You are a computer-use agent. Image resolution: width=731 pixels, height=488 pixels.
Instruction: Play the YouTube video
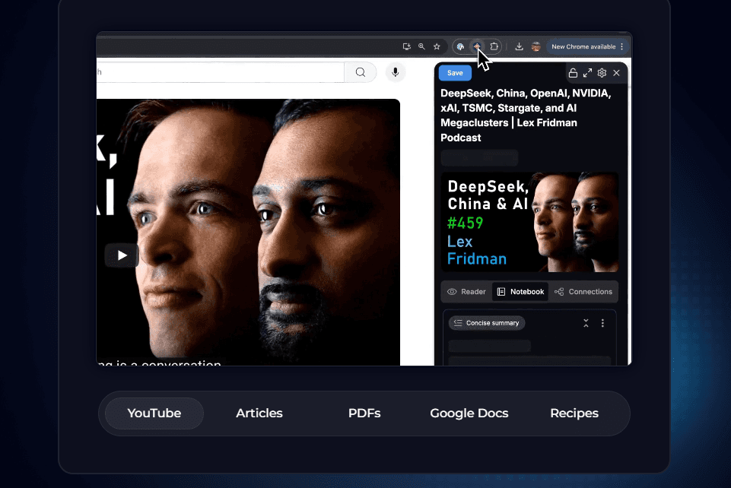pyautogui.click(x=122, y=255)
